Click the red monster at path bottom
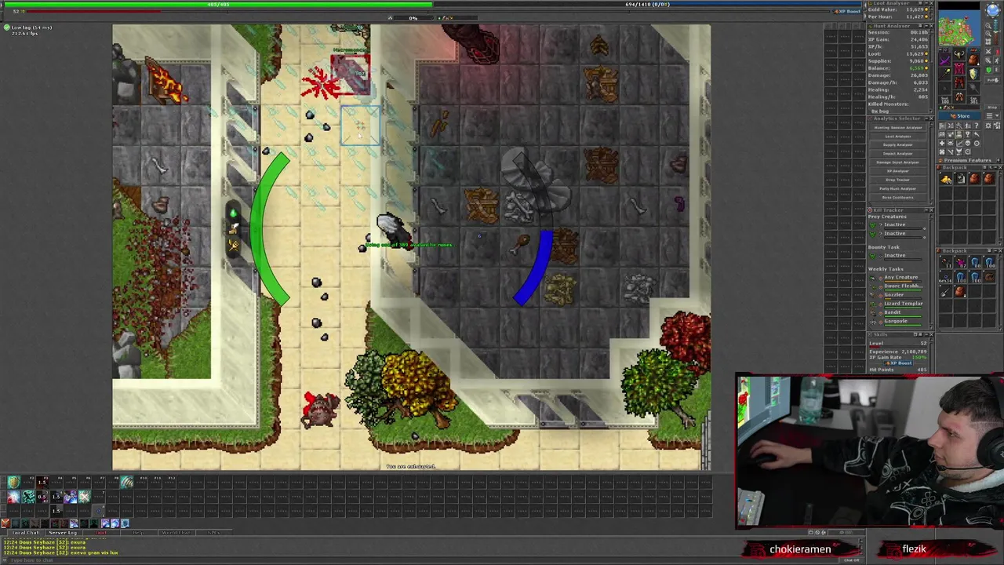Screen dimensions: 1004x565 [x=320, y=408]
